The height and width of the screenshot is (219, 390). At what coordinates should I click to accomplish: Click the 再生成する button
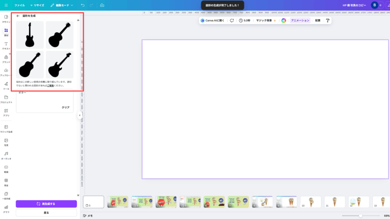tap(46, 204)
